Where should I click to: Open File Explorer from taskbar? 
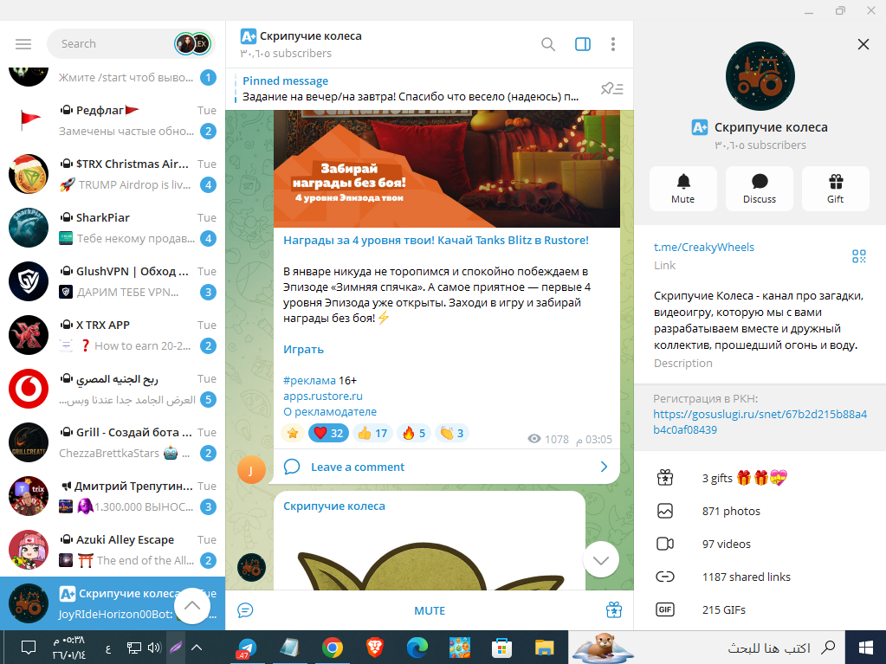(544, 648)
